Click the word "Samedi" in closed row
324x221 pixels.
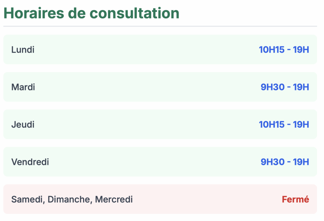pyautogui.click(x=27, y=199)
